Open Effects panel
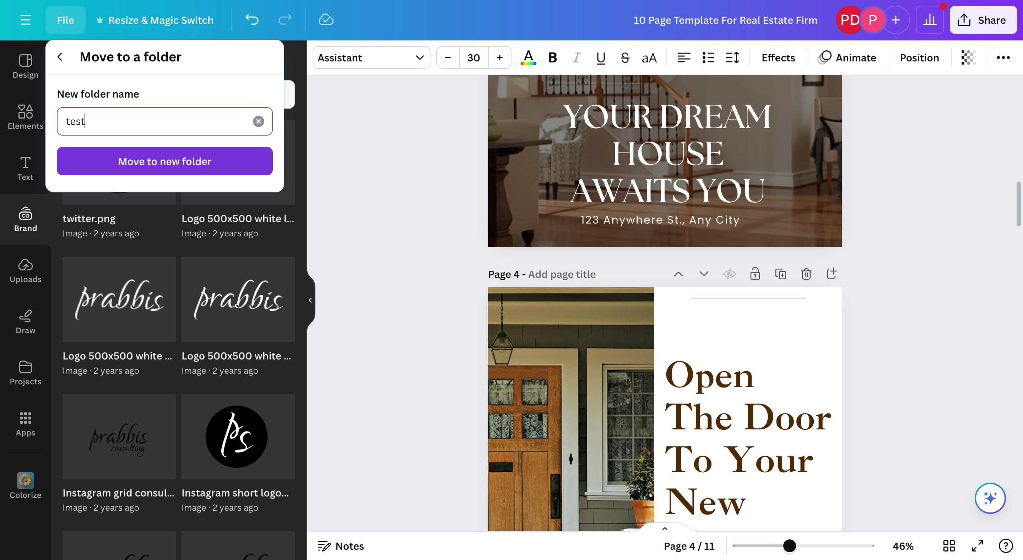 point(778,57)
